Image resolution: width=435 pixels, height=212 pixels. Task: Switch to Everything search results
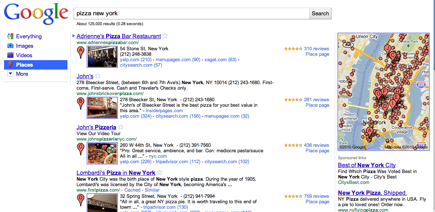coord(29,36)
